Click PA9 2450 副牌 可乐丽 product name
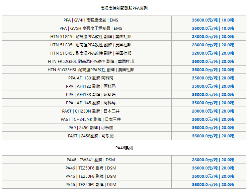 pyautogui.click(x=91, y=128)
